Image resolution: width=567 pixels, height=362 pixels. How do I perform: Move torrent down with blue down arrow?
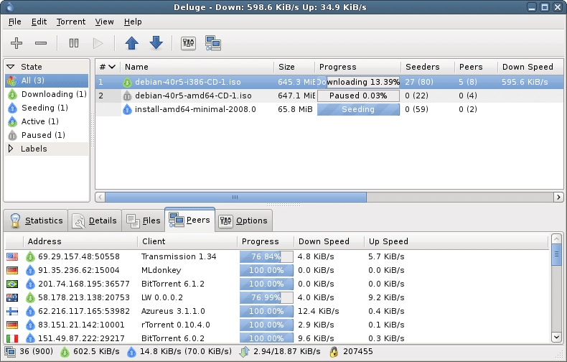tap(156, 42)
